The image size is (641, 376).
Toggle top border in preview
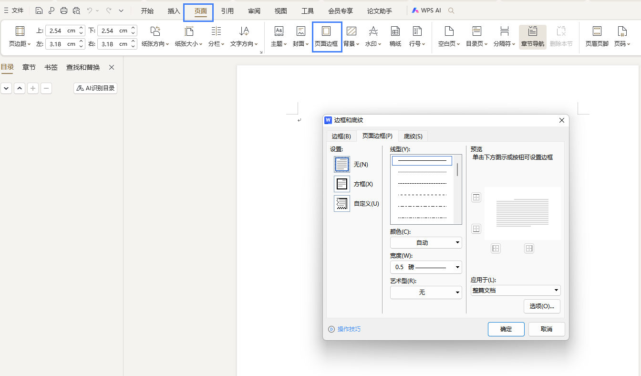pyautogui.click(x=476, y=198)
